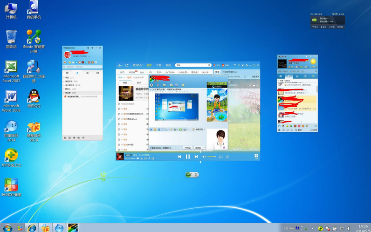Switch to 下载 tab in Kuwo
The height and width of the screenshot is (232, 371).
click(158, 65)
